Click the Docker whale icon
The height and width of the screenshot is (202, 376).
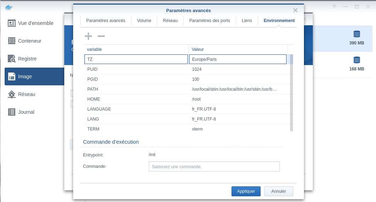tap(9, 7)
